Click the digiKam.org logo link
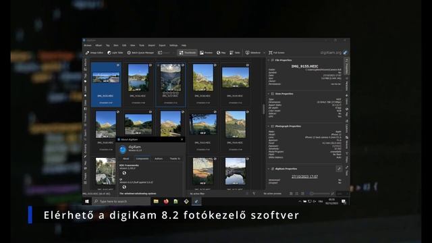432x243 pixels. point(334,53)
